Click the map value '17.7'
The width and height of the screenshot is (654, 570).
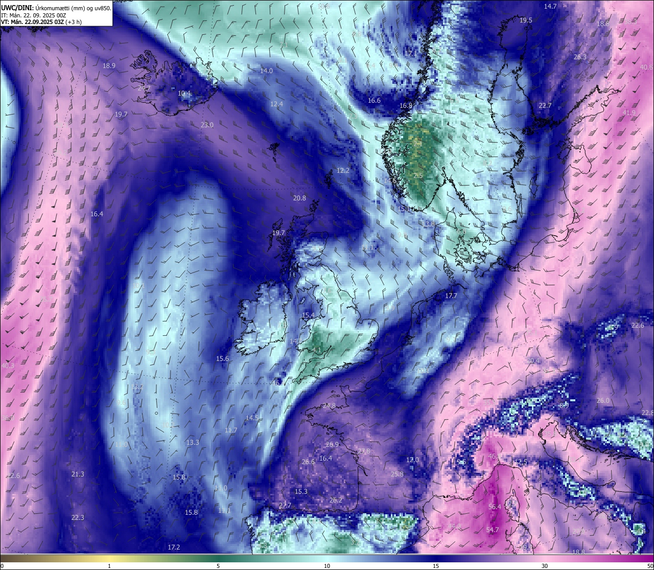(451, 295)
